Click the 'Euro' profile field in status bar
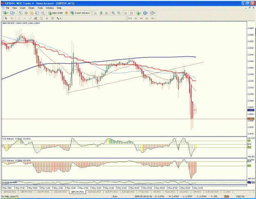This screenshot has width=256, height=199. 115,197
